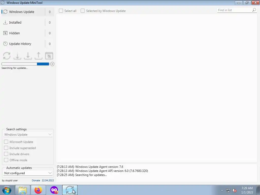Click the 'Searching for updates...' status text under progress bar
The width and height of the screenshot is (260, 195).
coord(14,68)
